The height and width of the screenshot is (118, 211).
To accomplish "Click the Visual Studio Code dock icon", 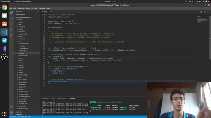I will click(x=4, y=32).
